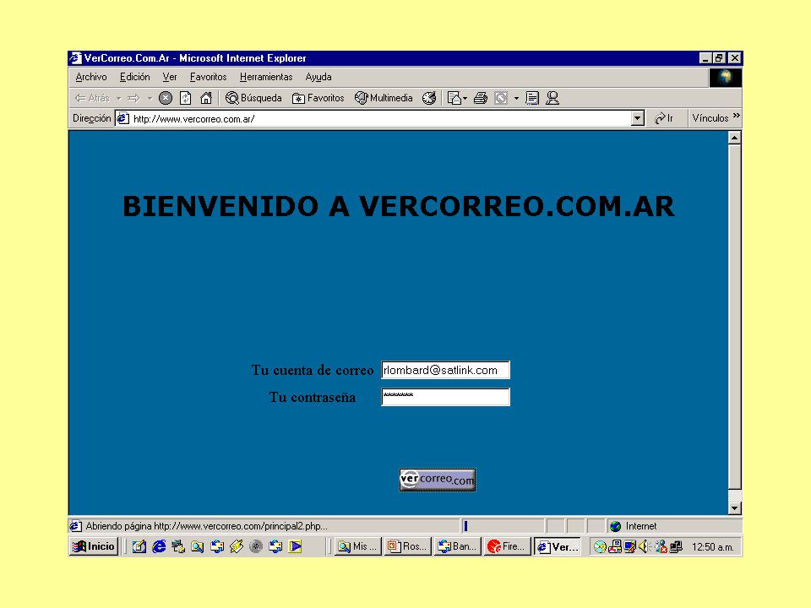The height and width of the screenshot is (608, 811).
Task: Click the Dirección address label
Action: (91, 118)
